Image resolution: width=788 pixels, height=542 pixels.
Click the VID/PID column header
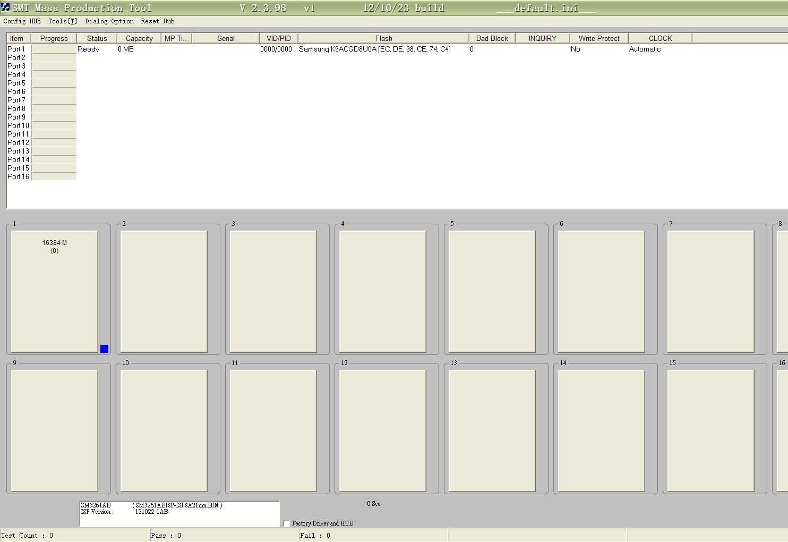pyautogui.click(x=279, y=38)
